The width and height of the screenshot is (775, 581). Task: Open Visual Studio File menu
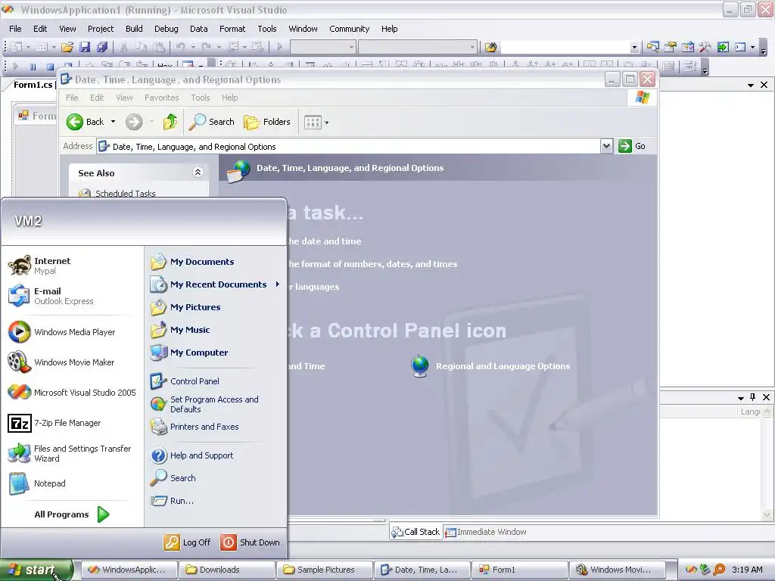(15, 29)
